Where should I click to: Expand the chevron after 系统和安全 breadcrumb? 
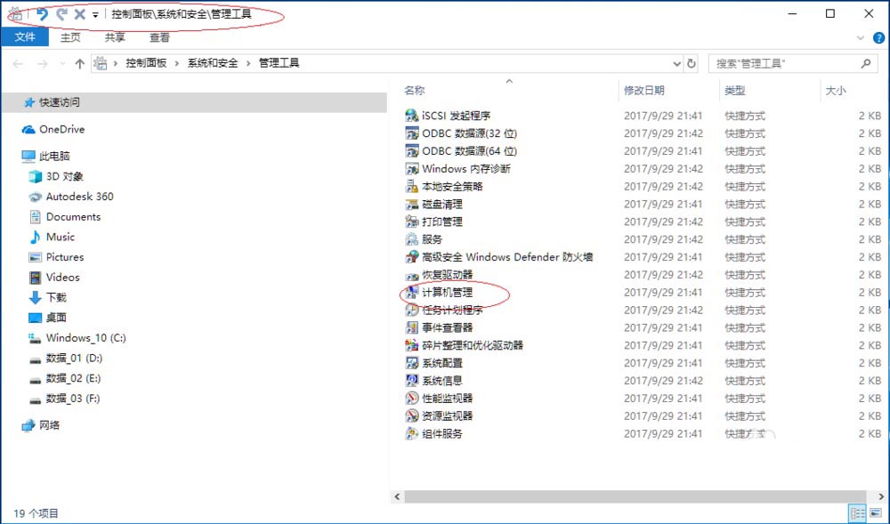tap(248, 63)
